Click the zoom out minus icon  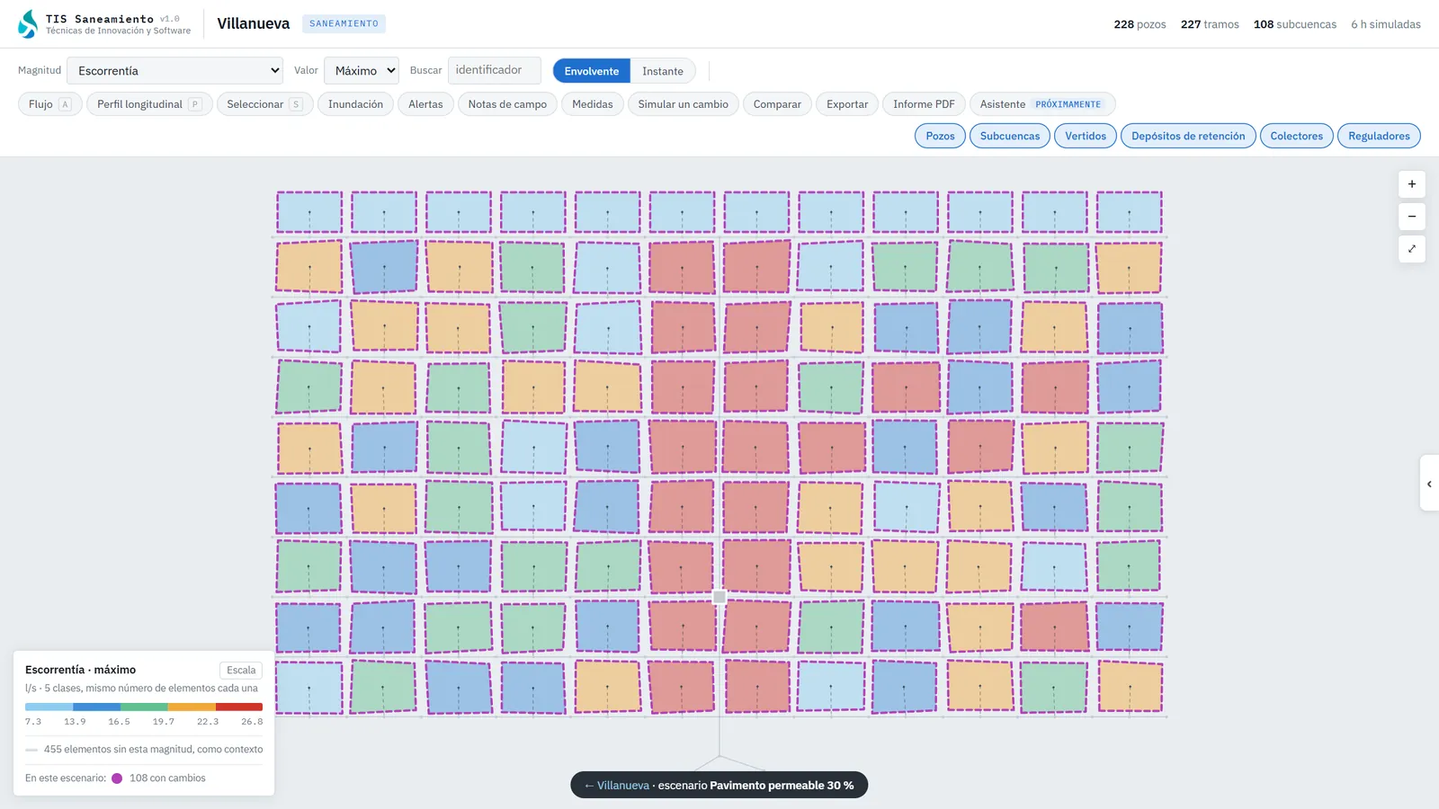click(1412, 217)
